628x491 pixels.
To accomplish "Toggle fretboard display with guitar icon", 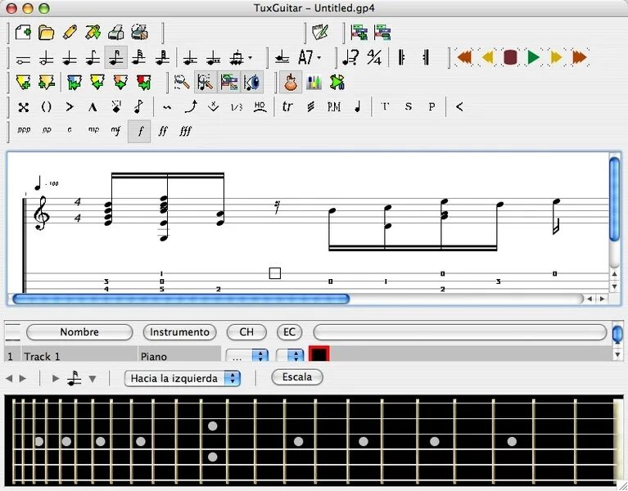I will click(x=291, y=83).
